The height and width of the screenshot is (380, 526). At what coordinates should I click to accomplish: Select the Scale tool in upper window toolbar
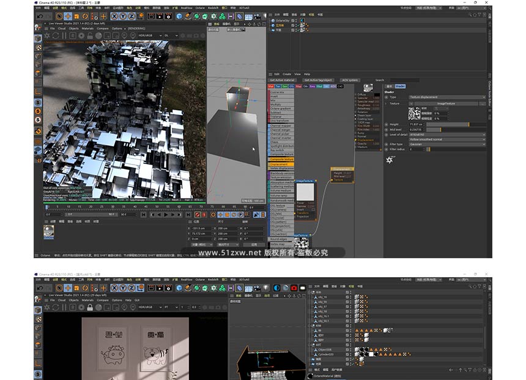(x=77, y=16)
